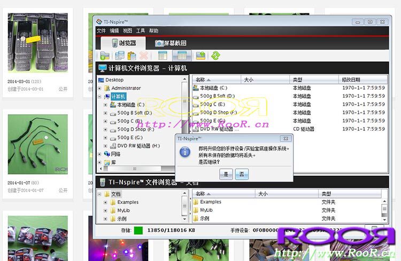401x261 pixels.
Task: Expand the 网络 node
Action: tap(99, 154)
